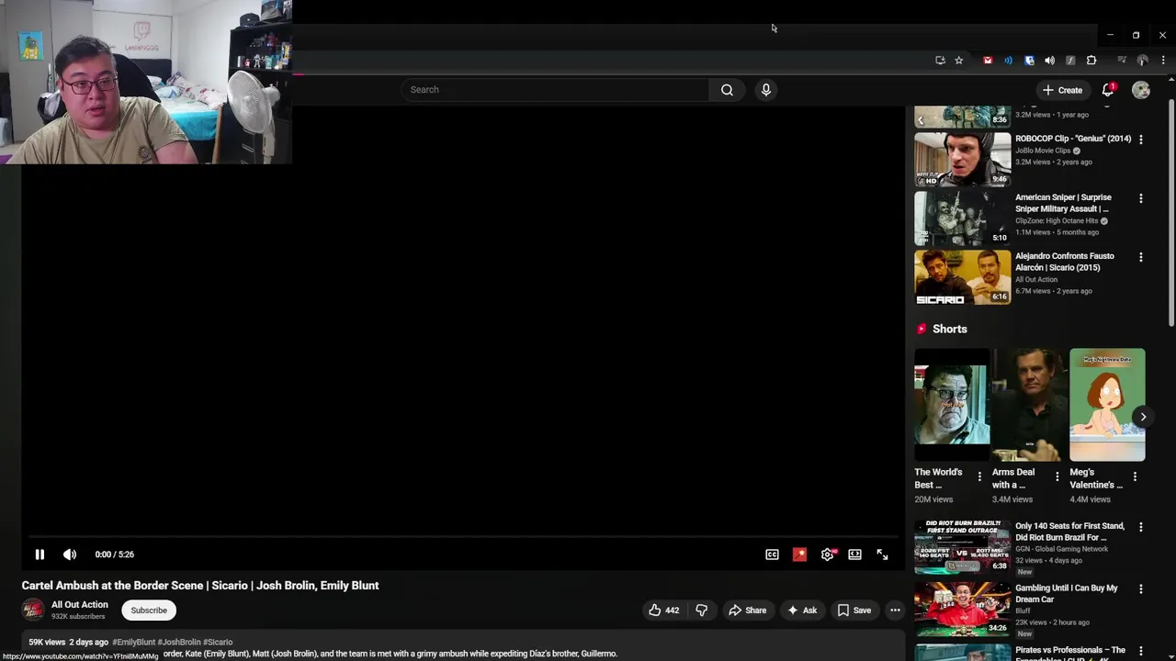
Task: Open options for the ROBOCOP Clip video
Action: [x=1141, y=140]
